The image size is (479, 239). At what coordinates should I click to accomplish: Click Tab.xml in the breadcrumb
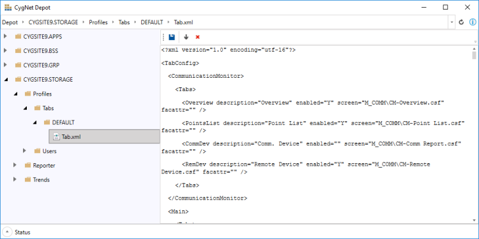click(x=183, y=22)
